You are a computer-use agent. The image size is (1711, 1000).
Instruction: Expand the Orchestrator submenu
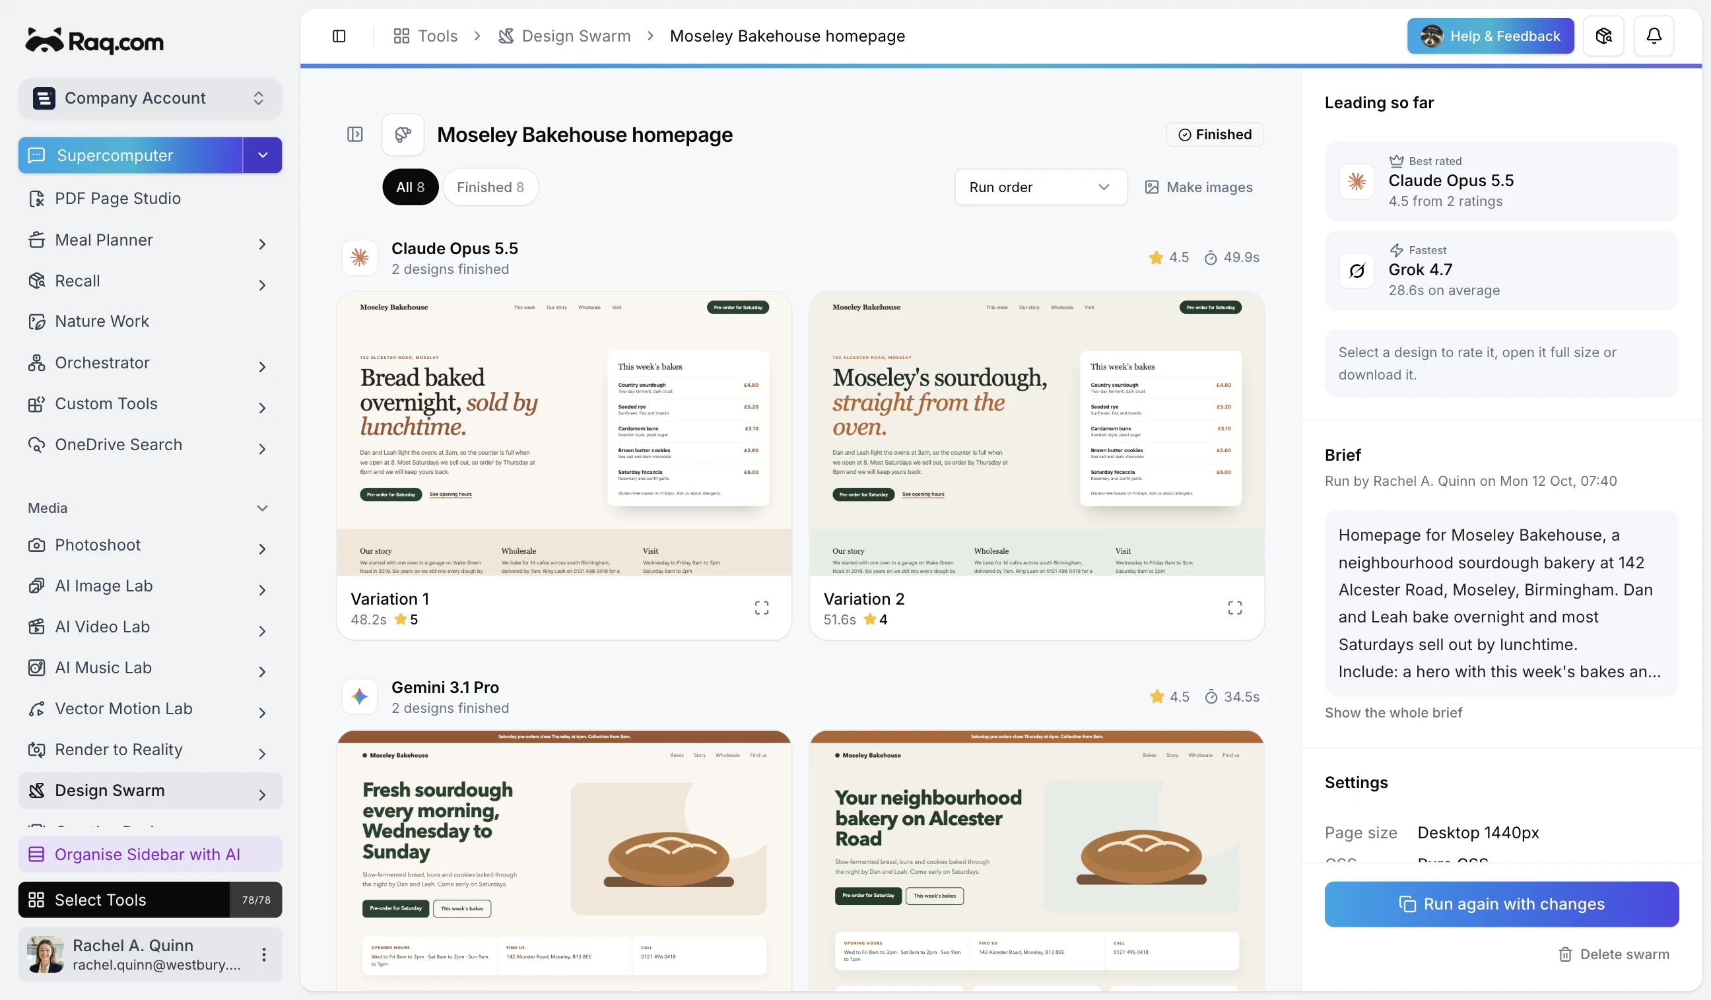(x=262, y=366)
